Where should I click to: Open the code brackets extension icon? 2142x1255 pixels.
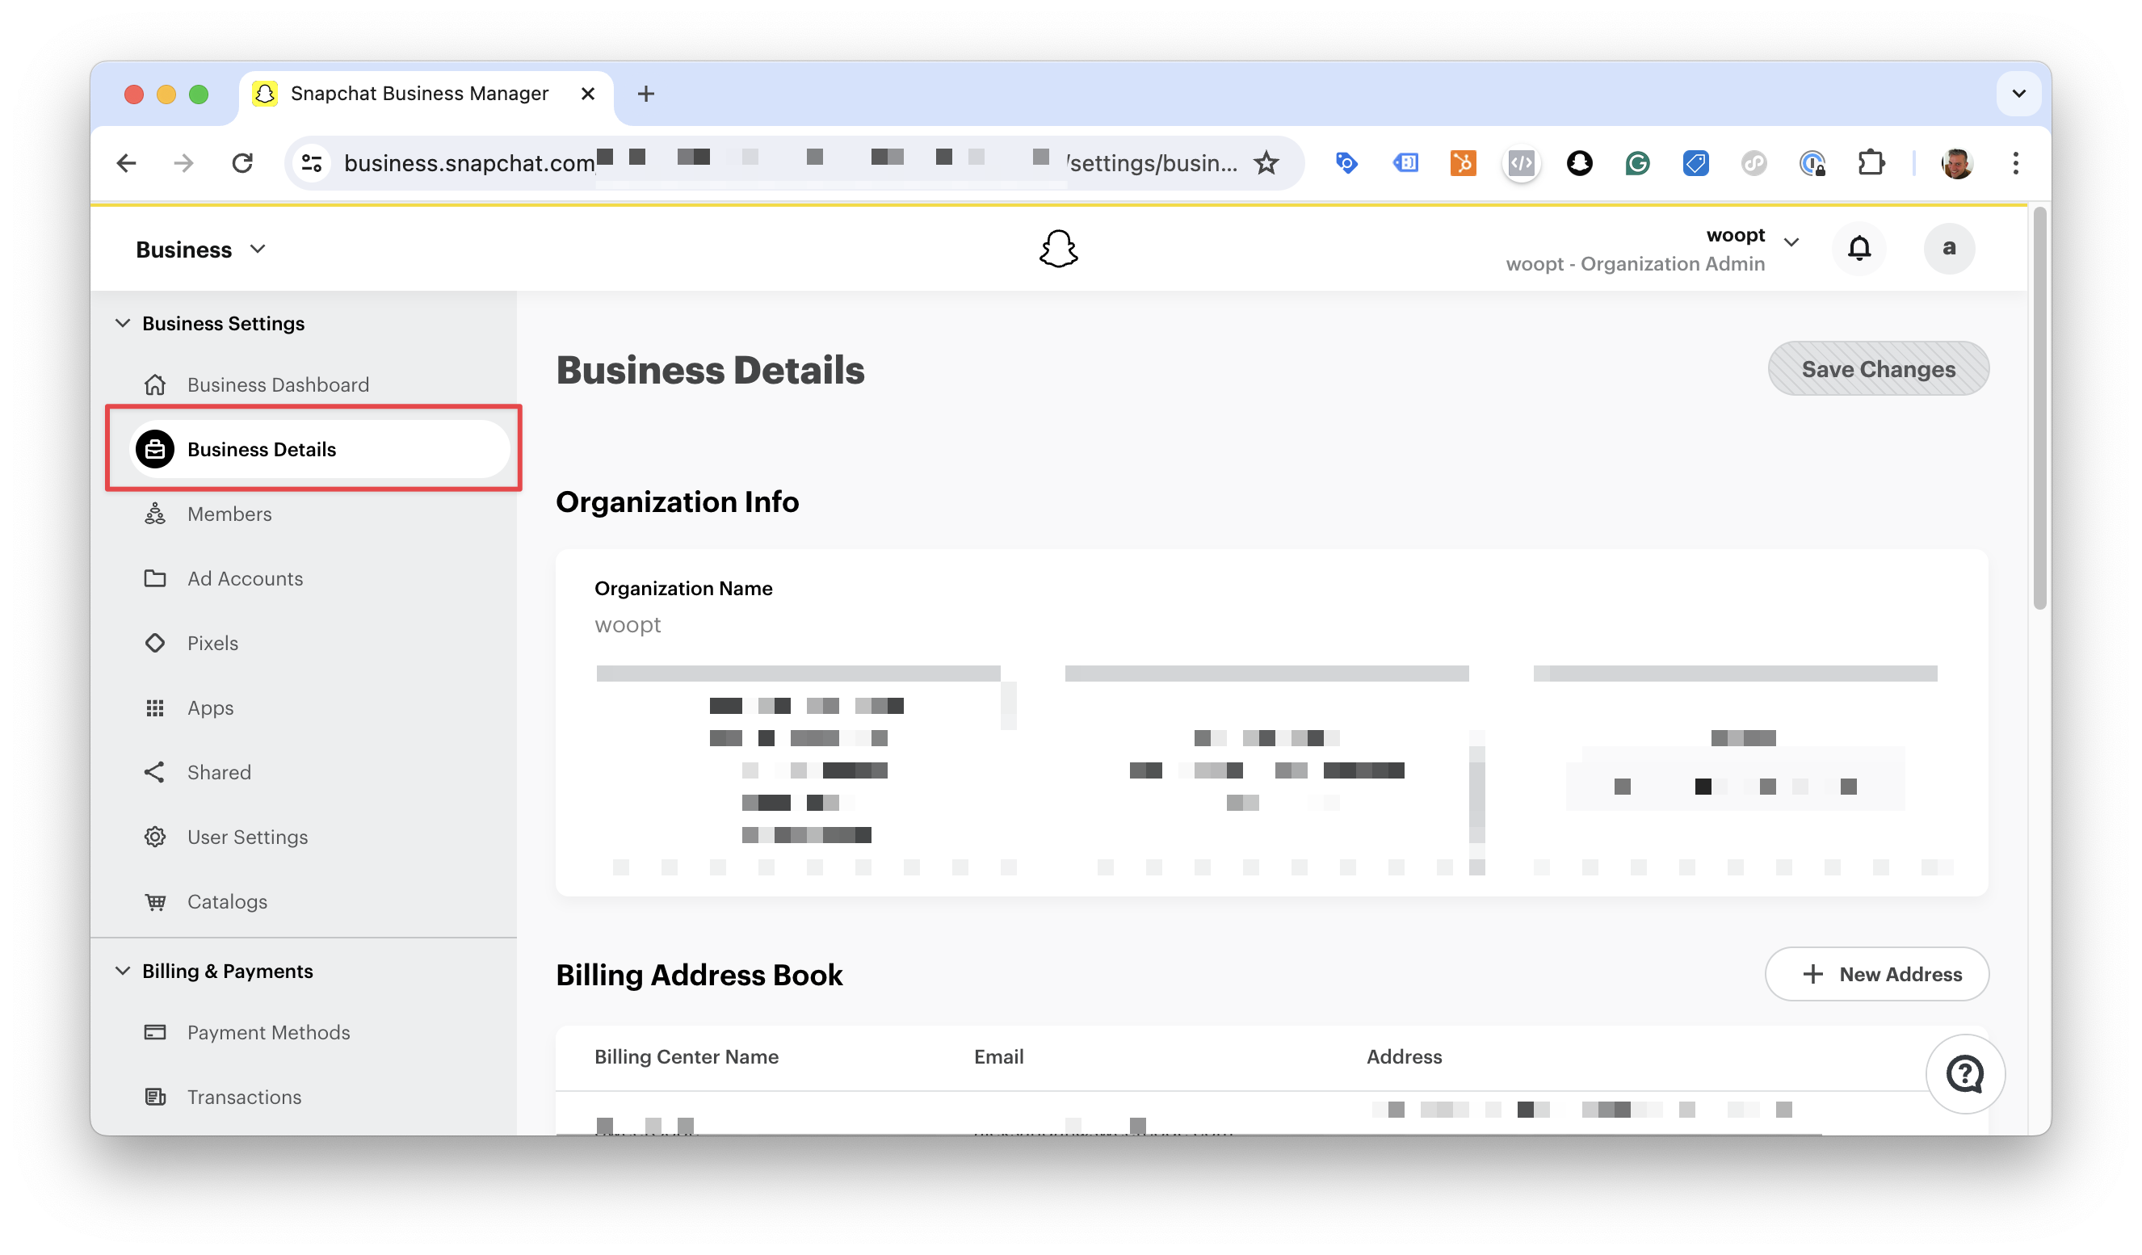coord(1522,163)
